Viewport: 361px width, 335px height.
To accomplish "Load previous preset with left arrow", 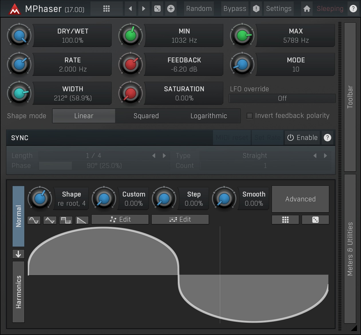I will [x=130, y=9].
